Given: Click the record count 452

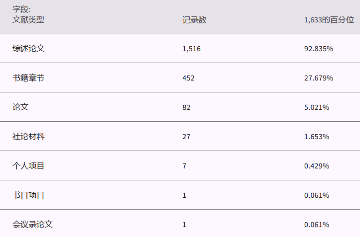Looking at the screenshot, I should coord(188,78).
